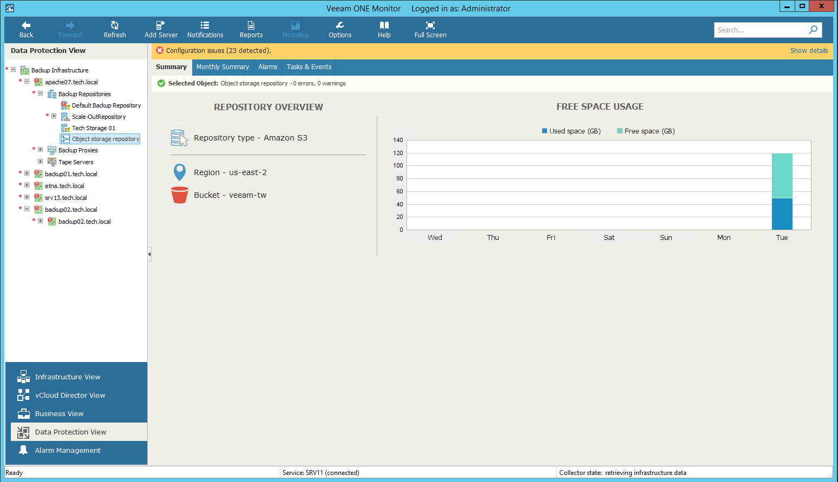Select Backup Proxies tree item
838x482 pixels.
tap(78, 150)
